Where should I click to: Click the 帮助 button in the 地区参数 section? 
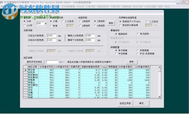click(131, 62)
